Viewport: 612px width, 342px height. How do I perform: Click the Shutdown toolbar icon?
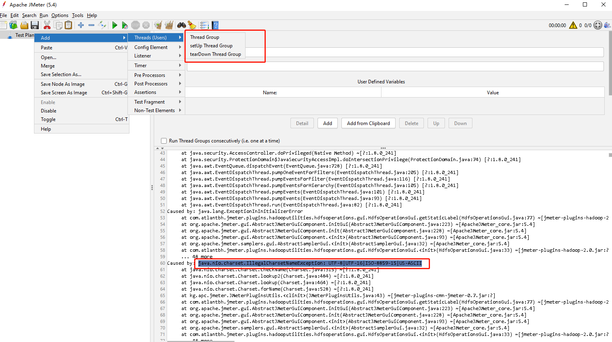tap(146, 25)
